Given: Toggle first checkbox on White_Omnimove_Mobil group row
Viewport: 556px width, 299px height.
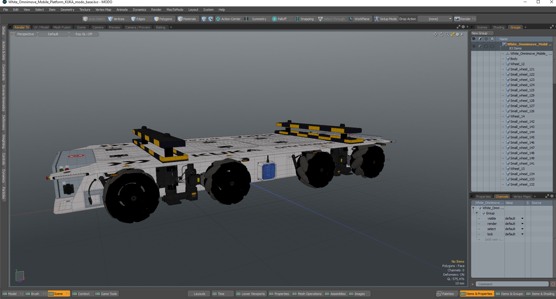Looking at the screenshot, I should tap(486, 46).
